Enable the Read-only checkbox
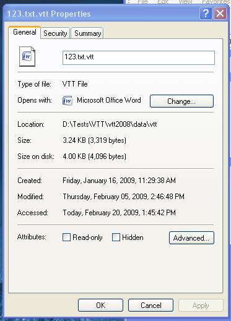The image size is (231, 321). click(66, 238)
